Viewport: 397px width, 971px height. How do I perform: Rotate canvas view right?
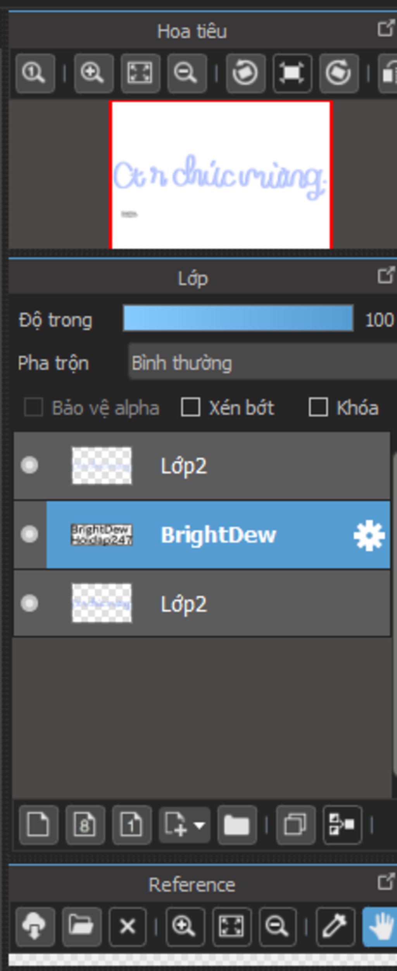click(338, 73)
